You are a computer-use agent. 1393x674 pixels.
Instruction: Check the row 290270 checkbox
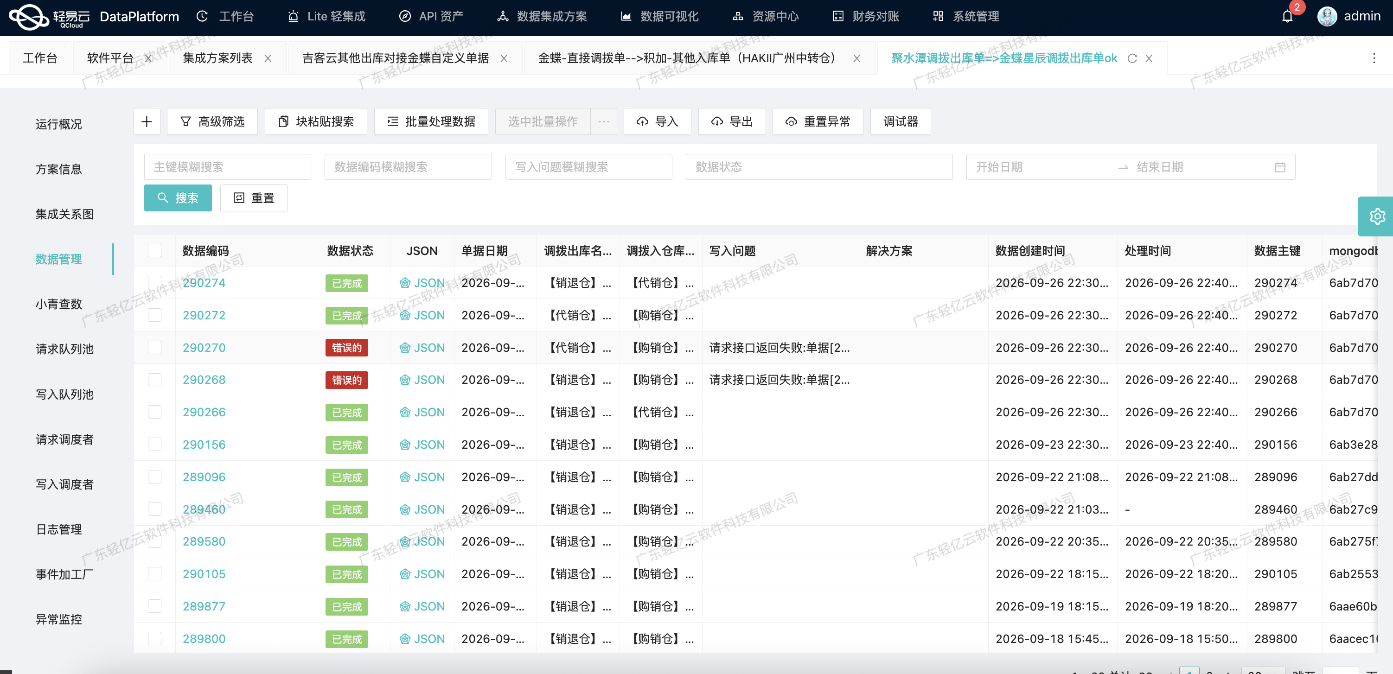(155, 348)
